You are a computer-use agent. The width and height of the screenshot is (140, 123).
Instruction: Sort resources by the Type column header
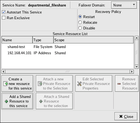43,40
